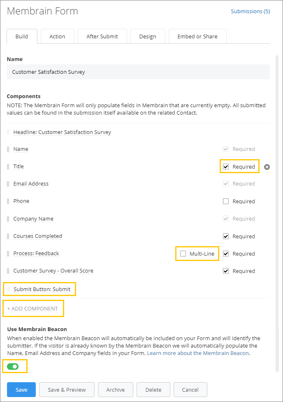Switch to the Action tab
283x402 pixels.
(x=57, y=36)
